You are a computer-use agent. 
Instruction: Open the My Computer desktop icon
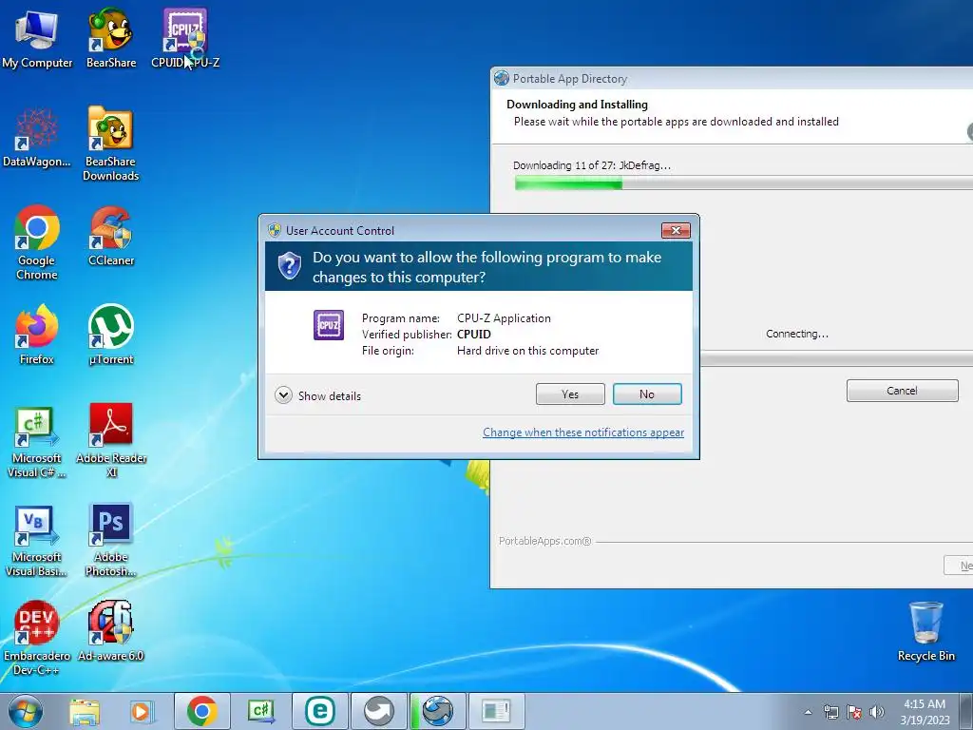37,39
